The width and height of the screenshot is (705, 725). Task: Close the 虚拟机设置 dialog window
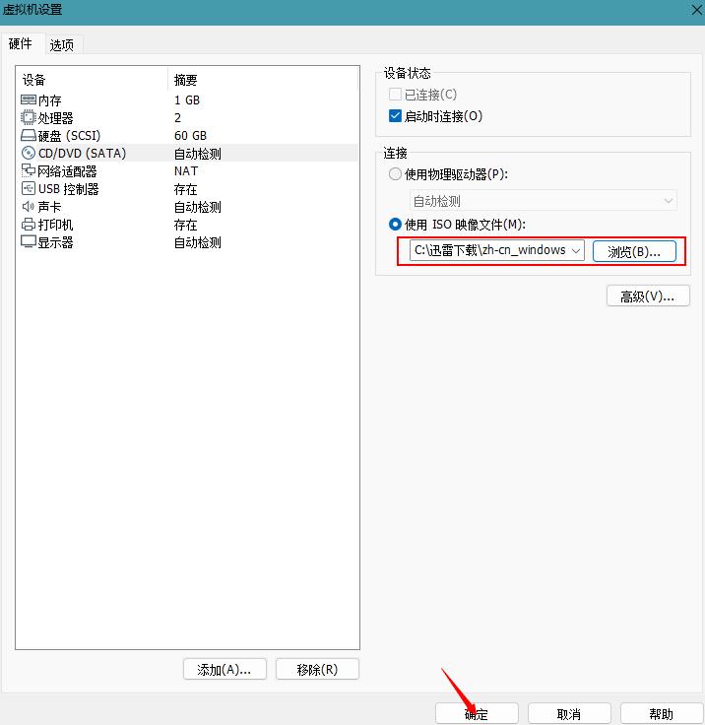tap(697, 10)
